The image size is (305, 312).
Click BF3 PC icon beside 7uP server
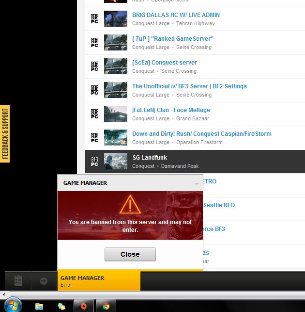tap(94, 43)
